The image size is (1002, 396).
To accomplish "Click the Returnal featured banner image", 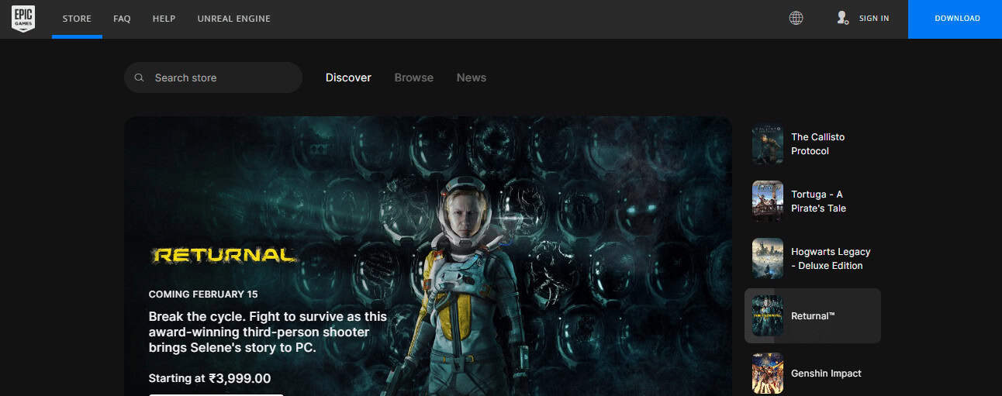I will 428,256.
